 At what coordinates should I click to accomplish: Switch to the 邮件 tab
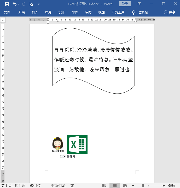tap(75, 12)
